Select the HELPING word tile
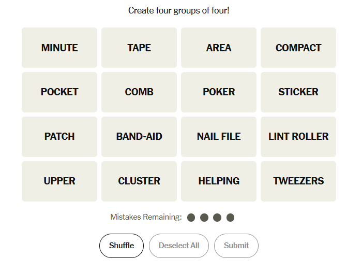 click(x=219, y=181)
